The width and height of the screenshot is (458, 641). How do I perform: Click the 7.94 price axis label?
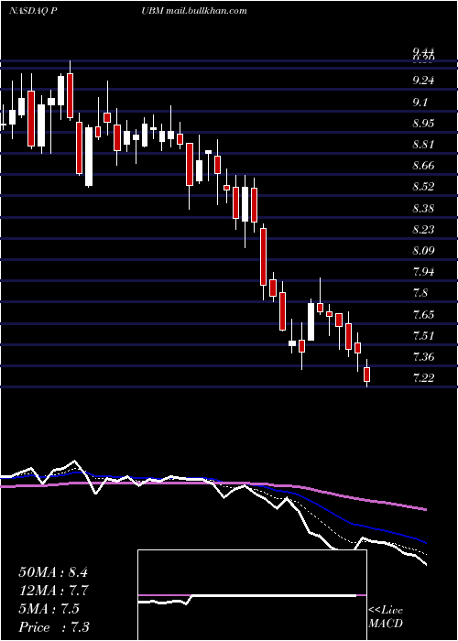coord(423,272)
